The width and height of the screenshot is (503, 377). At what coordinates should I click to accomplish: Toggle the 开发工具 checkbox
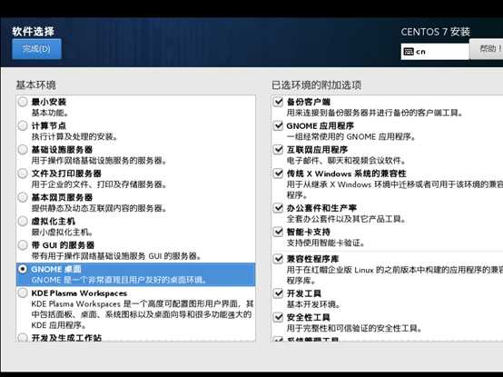[x=278, y=293]
